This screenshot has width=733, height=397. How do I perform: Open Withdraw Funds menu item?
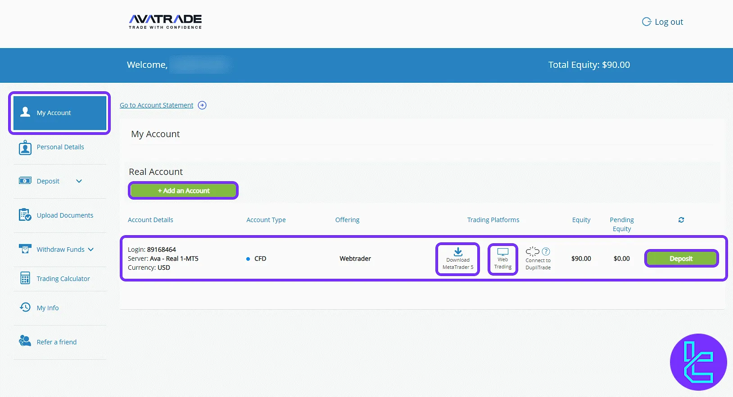pos(60,250)
